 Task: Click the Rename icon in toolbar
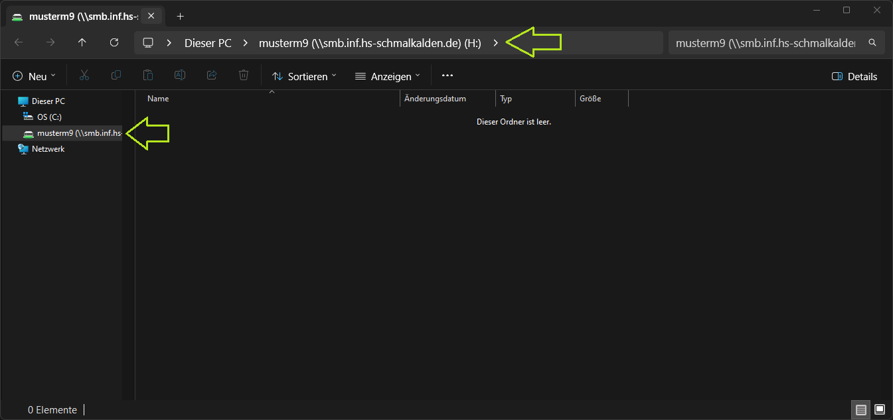(x=180, y=76)
